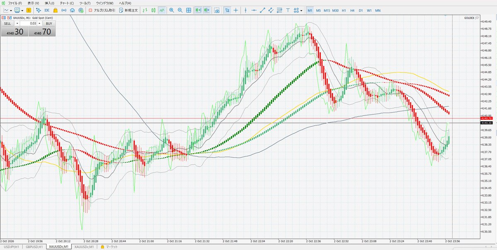Toggle chart auto scroll to latest bar

coord(198,10)
